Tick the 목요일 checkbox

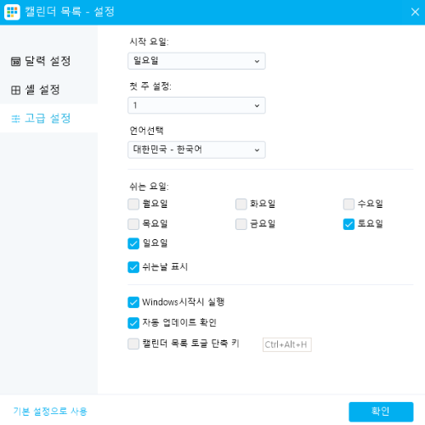pos(133,224)
